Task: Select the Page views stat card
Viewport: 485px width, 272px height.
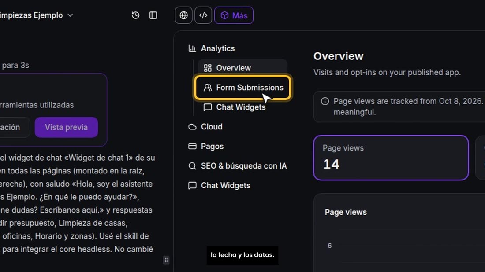Action: [x=391, y=158]
